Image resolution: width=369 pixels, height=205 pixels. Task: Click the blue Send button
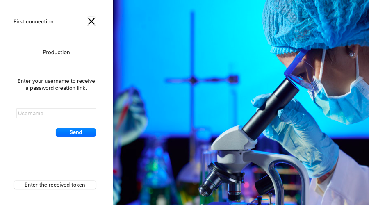tap(76, 132)
